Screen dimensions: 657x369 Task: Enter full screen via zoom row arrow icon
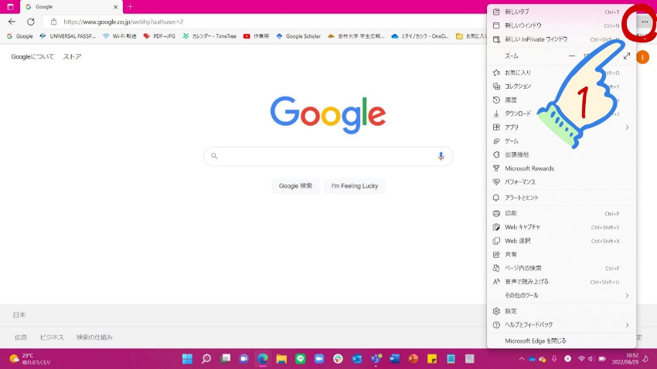[x=626, y=56]
